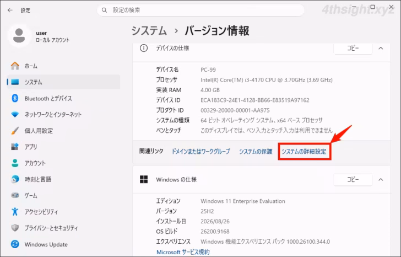The height and width of the screenshot is (257, 401).
Task: Click the install date 2026/08/26
Action: 215,221
